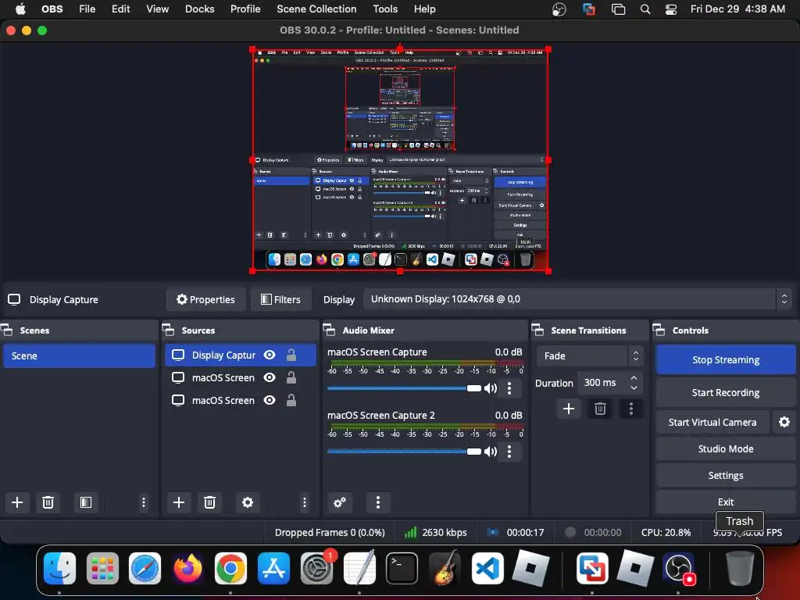Open Filters for Display Capture
The width and height of the screenshot is (800, 600).
click(x=280, y=299)
